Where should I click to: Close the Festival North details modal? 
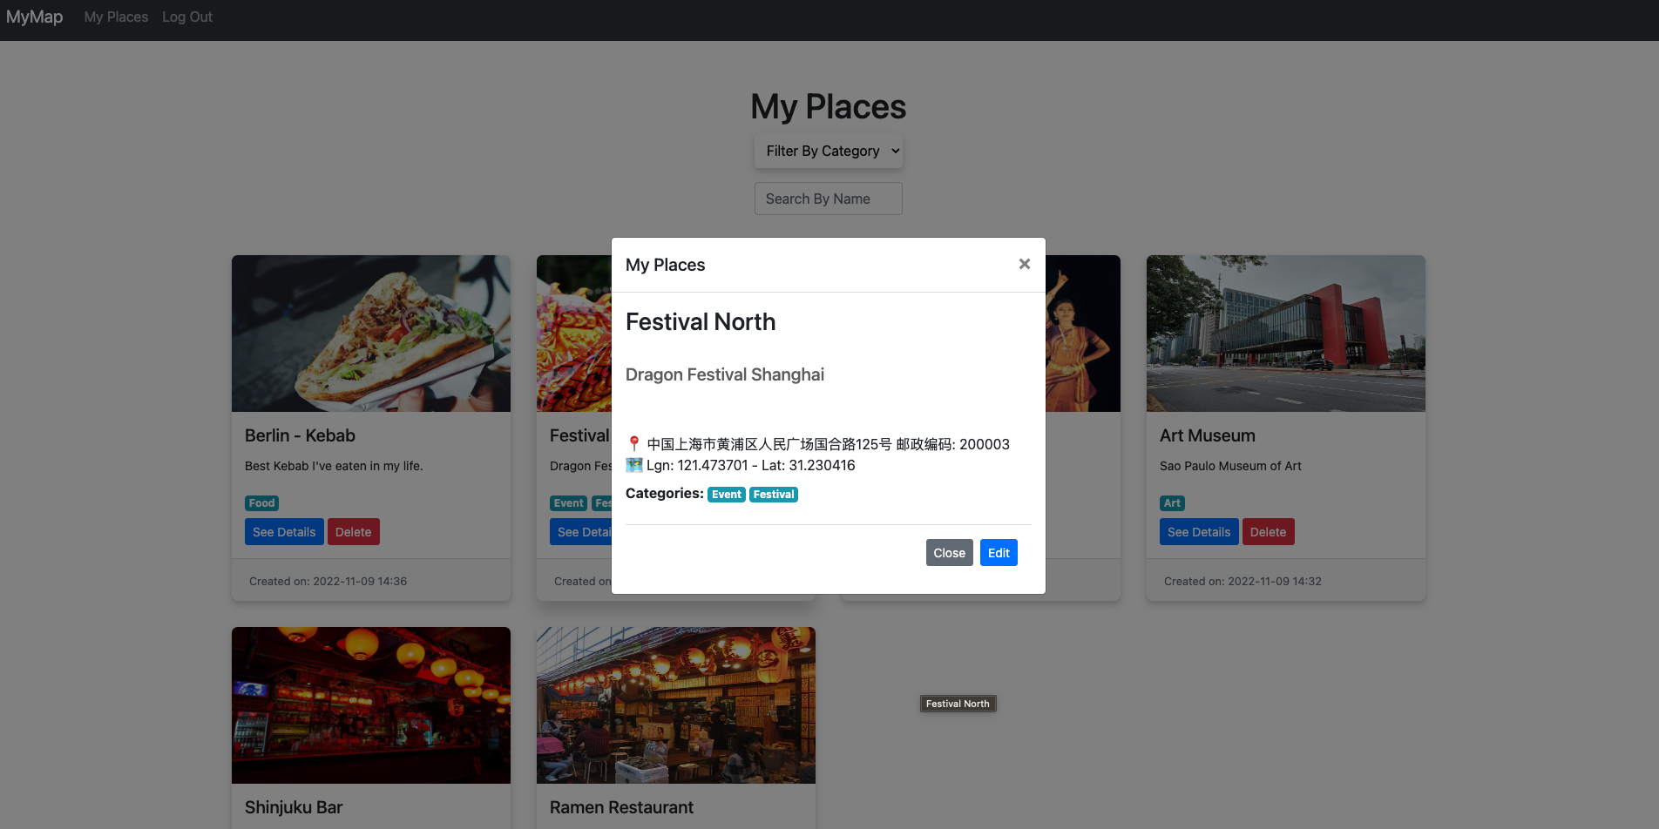[x=949, y=552]
